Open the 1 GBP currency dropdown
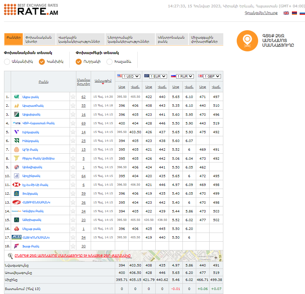The width and height of the screenshot is (305, 294). click(x=212, y=76)
